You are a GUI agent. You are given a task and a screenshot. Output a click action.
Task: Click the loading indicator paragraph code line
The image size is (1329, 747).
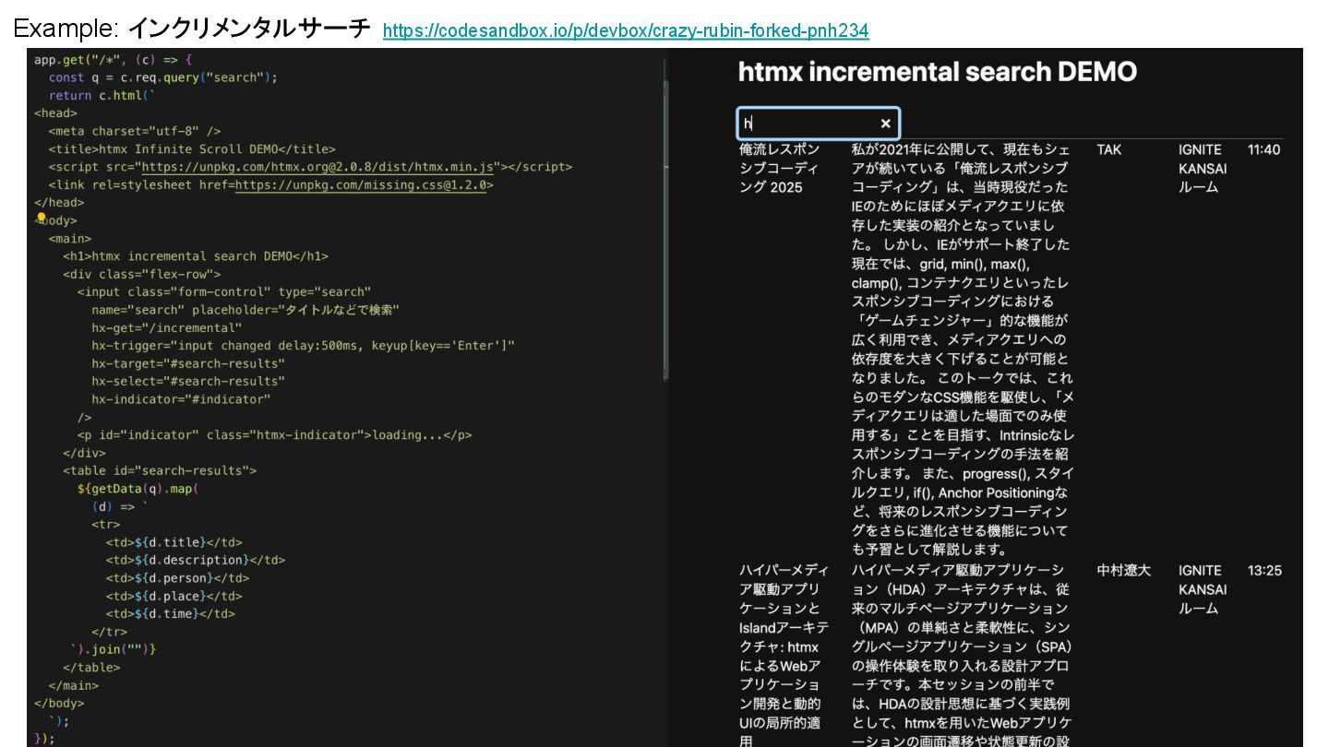point(275,434)
